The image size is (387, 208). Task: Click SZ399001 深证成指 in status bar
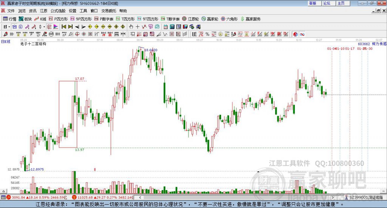pyautogui.click(x=366, y=197)
